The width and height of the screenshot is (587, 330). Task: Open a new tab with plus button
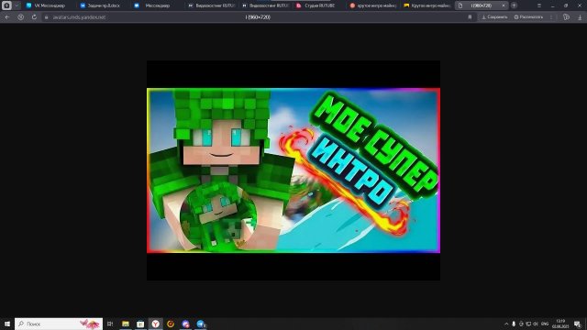[x=514, y=5]
